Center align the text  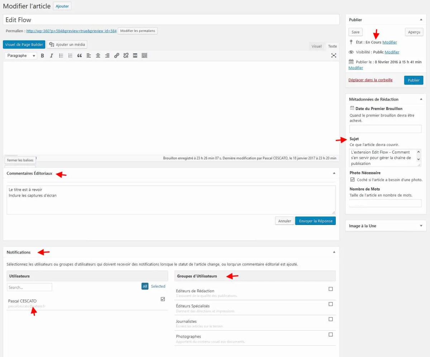(x=98, y=56)
